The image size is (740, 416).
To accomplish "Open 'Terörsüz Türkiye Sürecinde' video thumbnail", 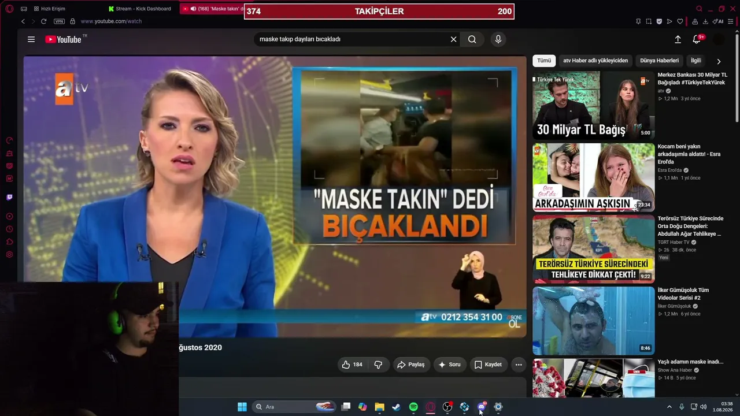I will coord(593,248).
